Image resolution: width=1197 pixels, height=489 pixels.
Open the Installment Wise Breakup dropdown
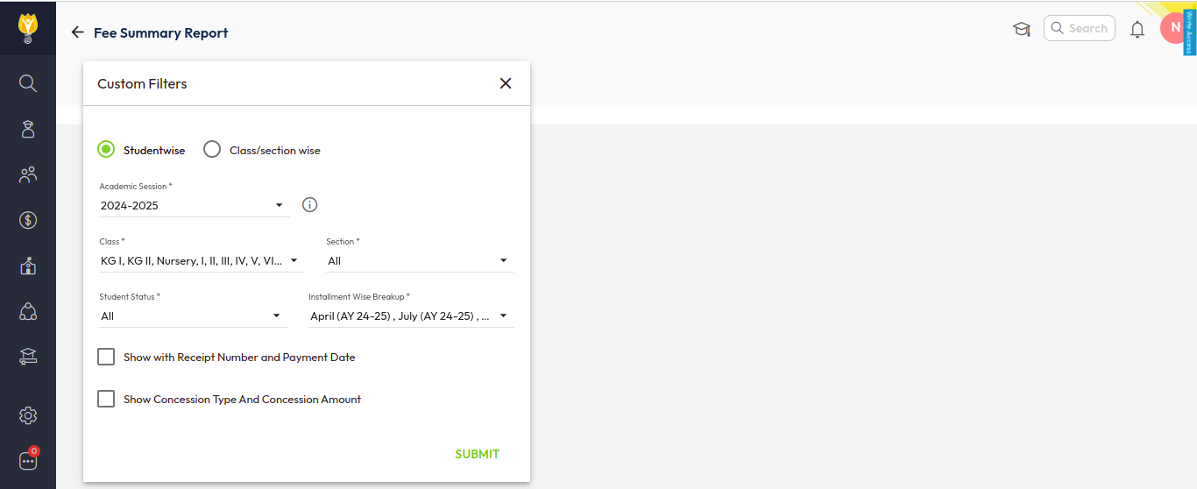click(x=410, y=316)
